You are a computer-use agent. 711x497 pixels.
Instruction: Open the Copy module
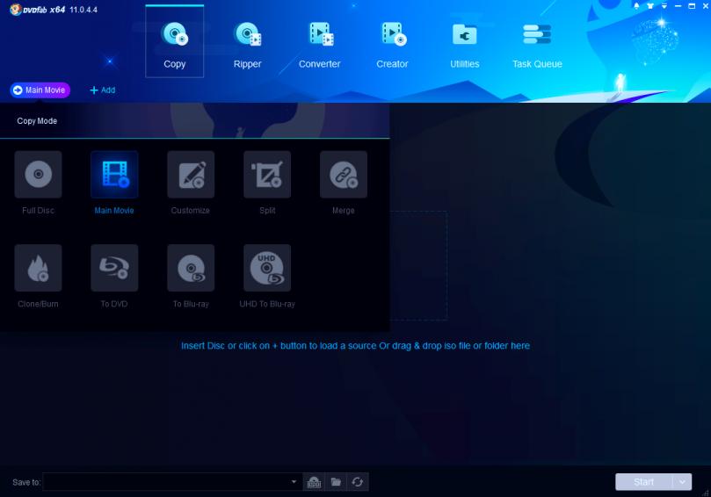(x=175, y=41)
